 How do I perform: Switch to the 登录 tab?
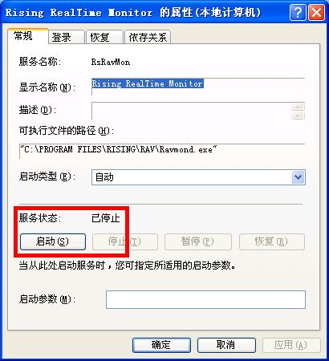point(66,37)
